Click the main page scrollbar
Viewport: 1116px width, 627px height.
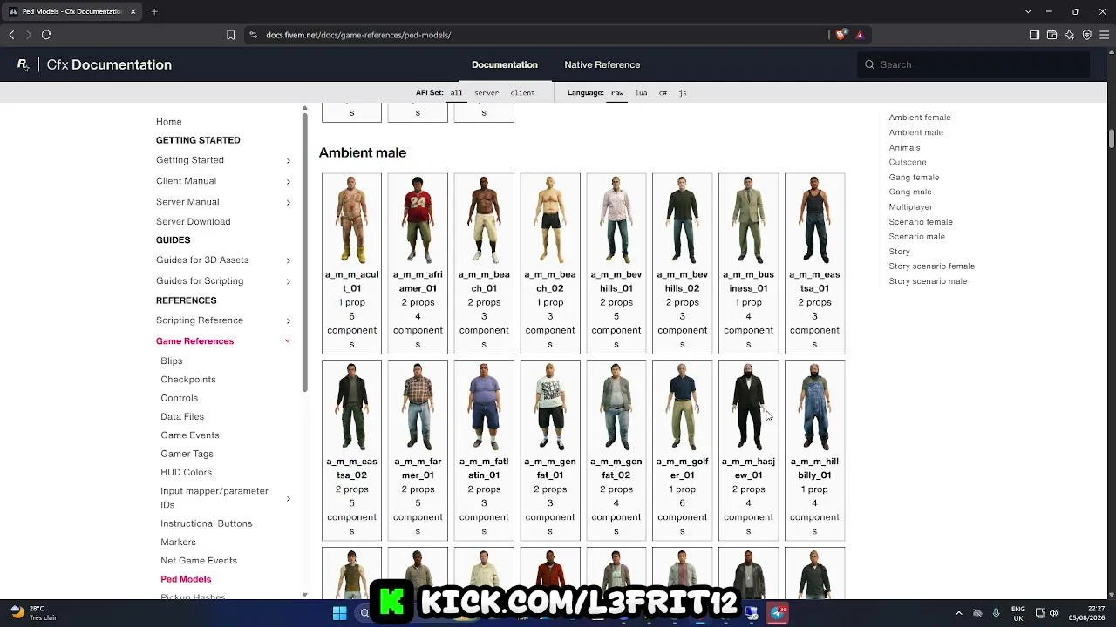[1112, 138]
